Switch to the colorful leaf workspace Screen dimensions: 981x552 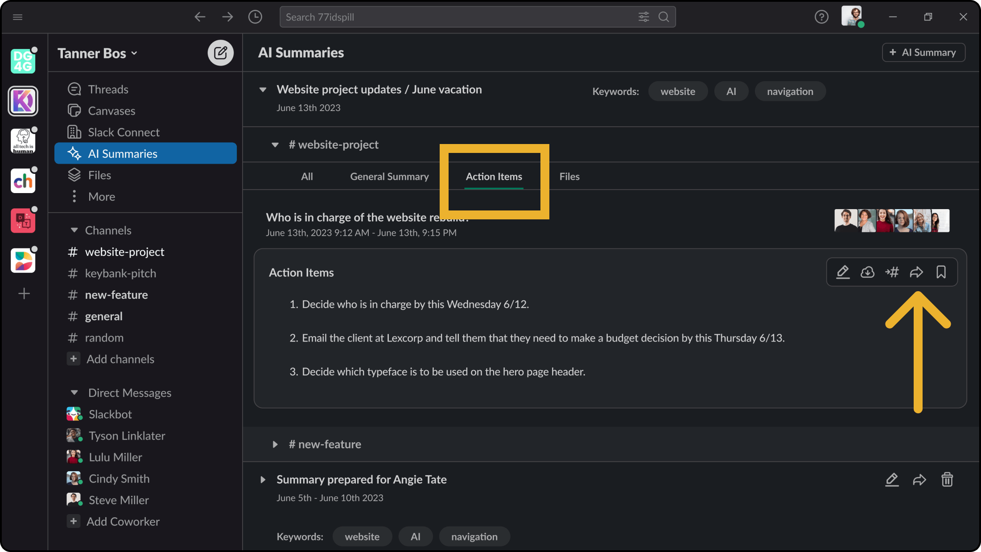(23, 260)
